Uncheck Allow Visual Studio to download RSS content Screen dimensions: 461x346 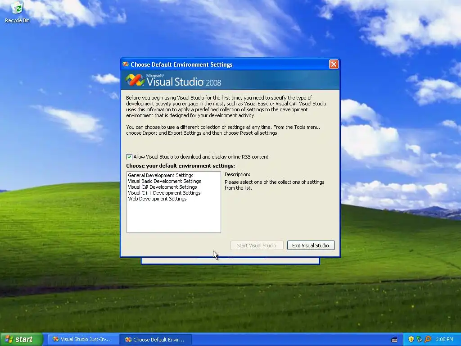click(129, 157)
